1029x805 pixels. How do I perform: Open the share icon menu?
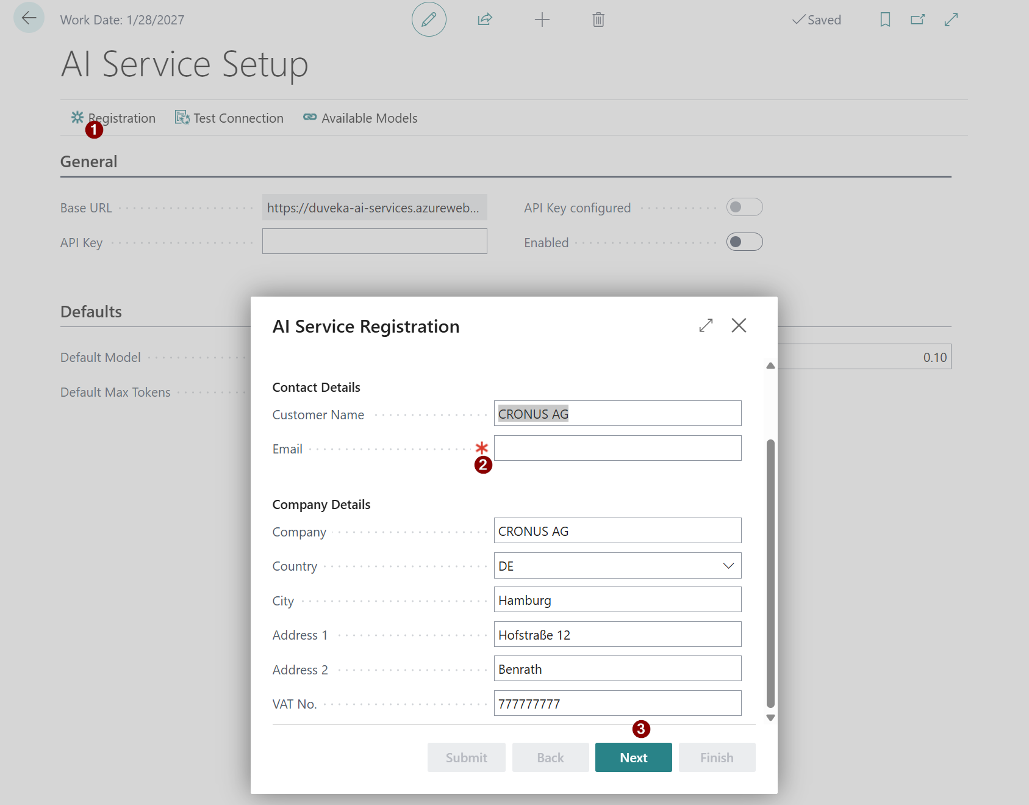(485, 20)
